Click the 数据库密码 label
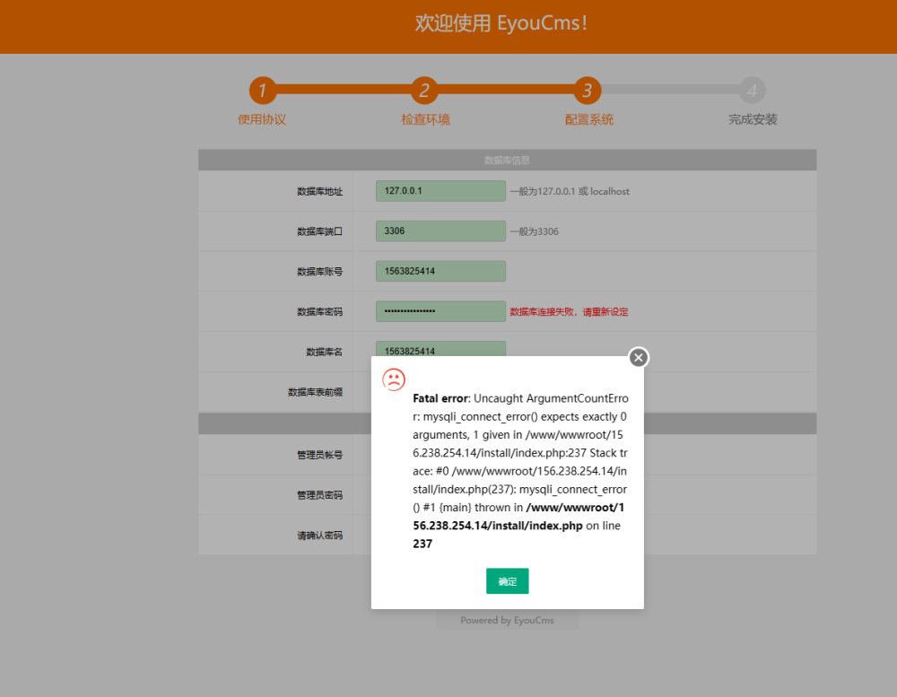Viewport: 897px width, 697px height. tap(320, 312)
